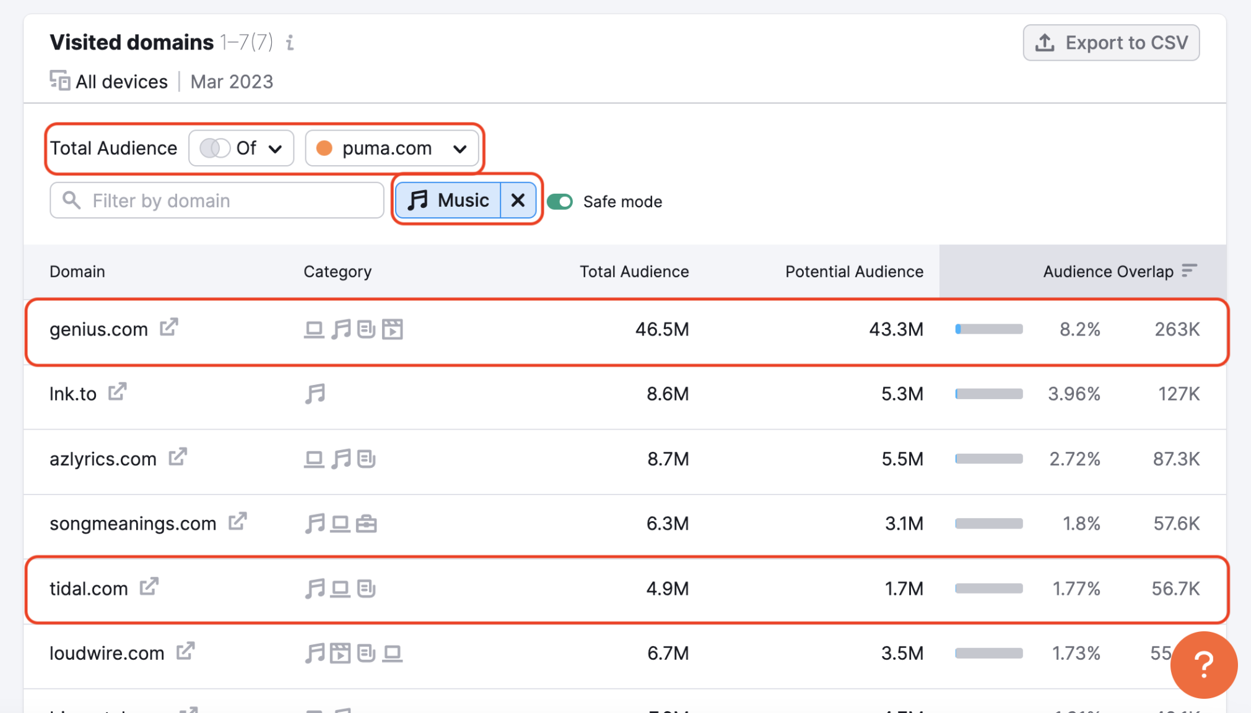Open songmeanings.com external link icon
The width and height of the screenshot is (1251, 713).
pos(237,522)
